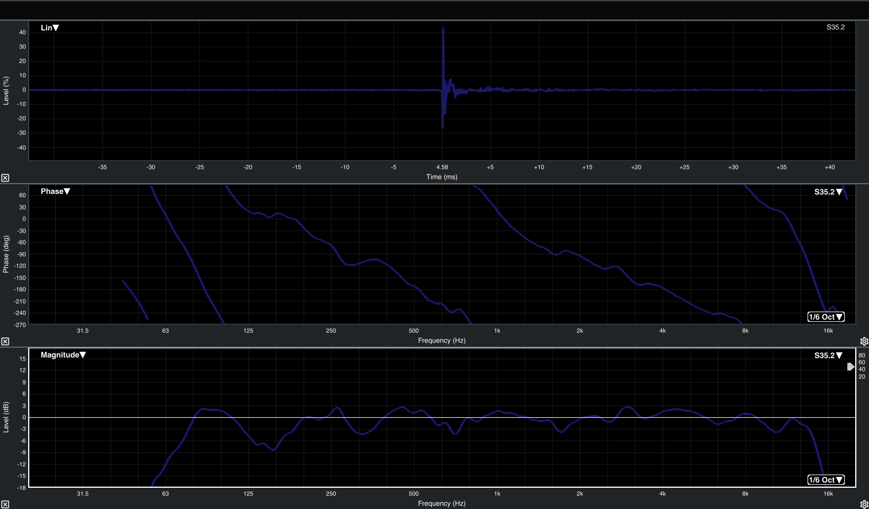Change 1/6 Oct smoothing in Magnitude graph
Image resolution: width=869 pixels, height=509 pixels.
825,480
